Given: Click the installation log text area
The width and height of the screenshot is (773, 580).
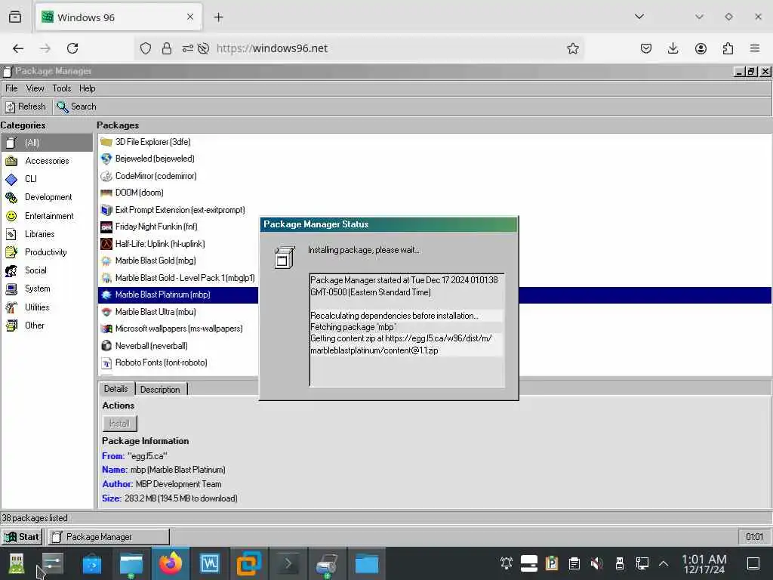Looking at the screenshot, I should click(x=407, y=329).
